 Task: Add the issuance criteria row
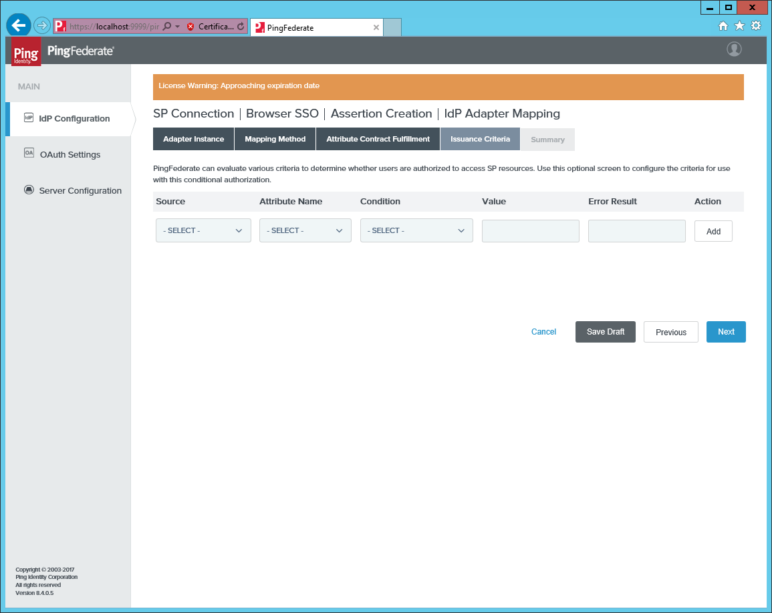[713, 231]
